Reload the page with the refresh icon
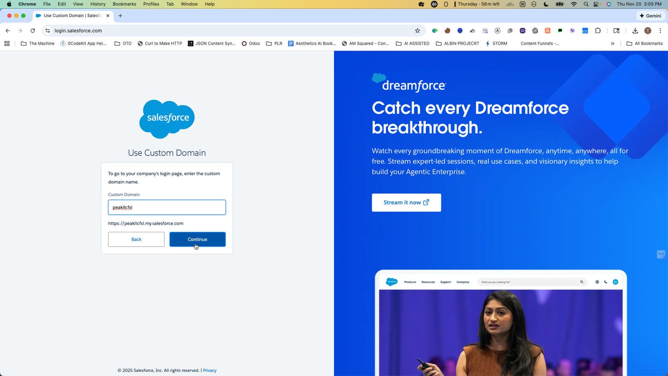 [33, 30]
